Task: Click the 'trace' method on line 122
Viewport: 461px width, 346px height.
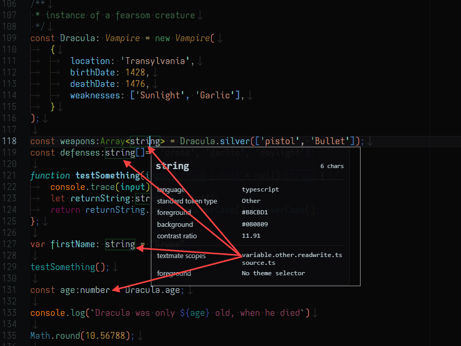Action: click(103, 187)
